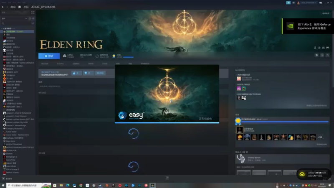Click the thumbs up recommend button

(76, 73)
